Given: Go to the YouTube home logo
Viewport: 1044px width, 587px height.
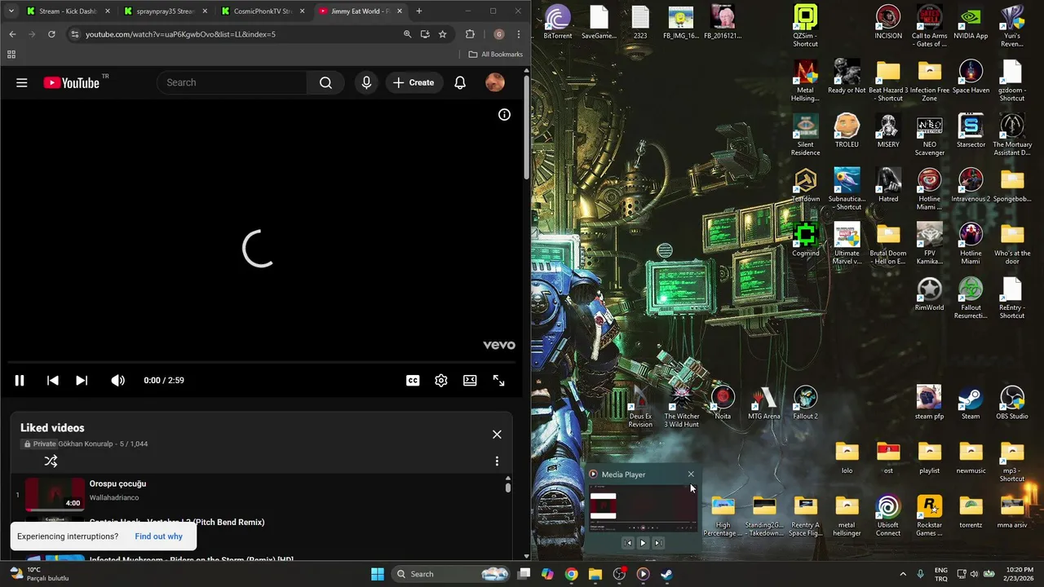Looking at the screenshot, I should pos(72,82).
